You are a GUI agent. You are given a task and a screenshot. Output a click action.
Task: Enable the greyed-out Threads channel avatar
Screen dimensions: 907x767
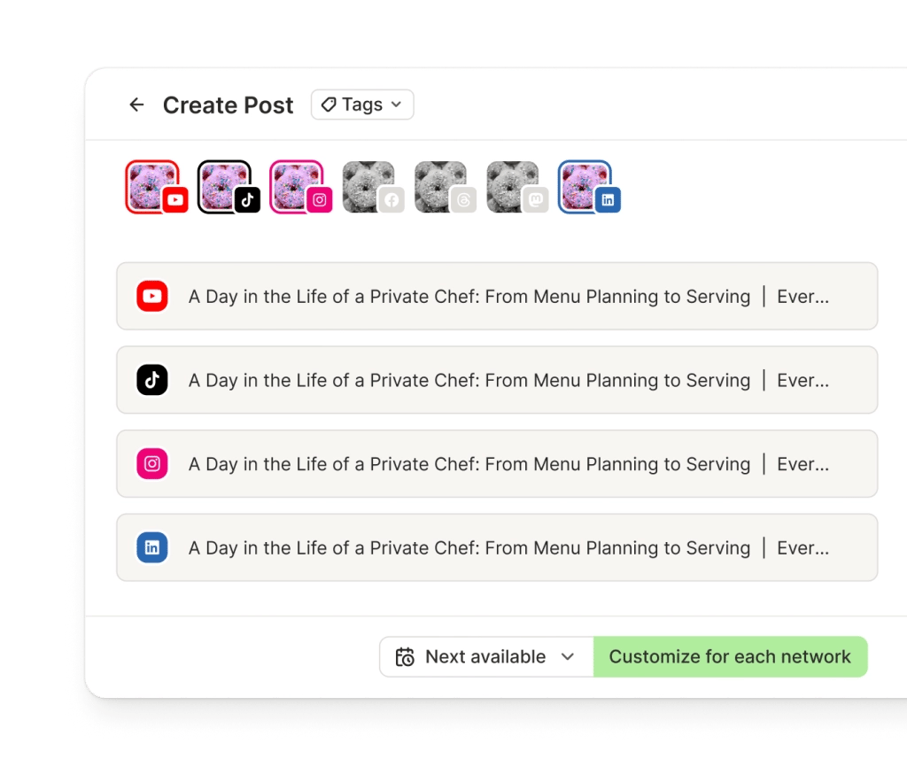click(x=445, y=187)
